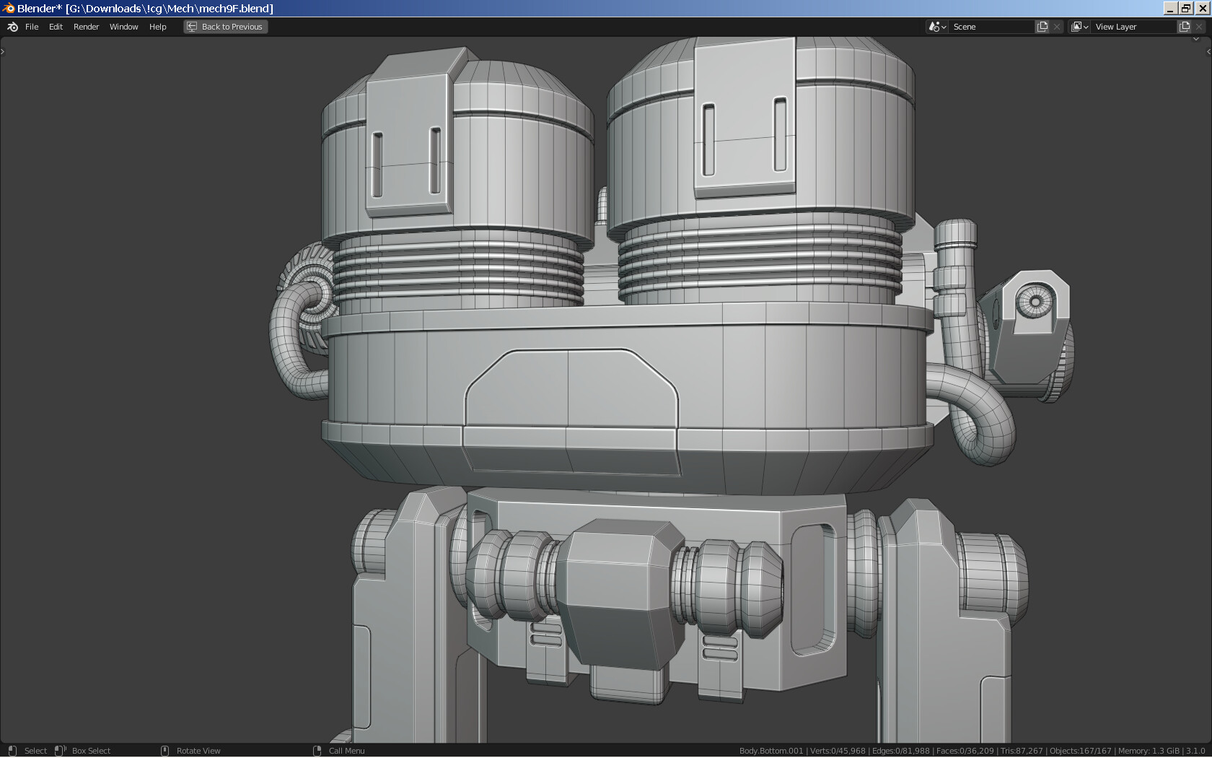Expand the viewport sidebar using the left arrow

3,51
